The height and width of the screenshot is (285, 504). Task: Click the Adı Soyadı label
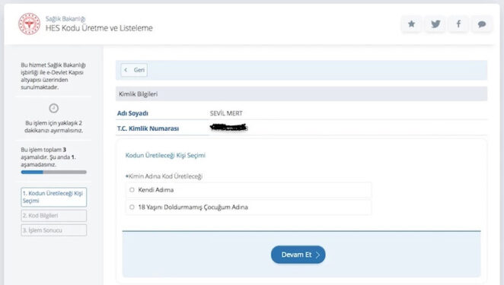132,113
